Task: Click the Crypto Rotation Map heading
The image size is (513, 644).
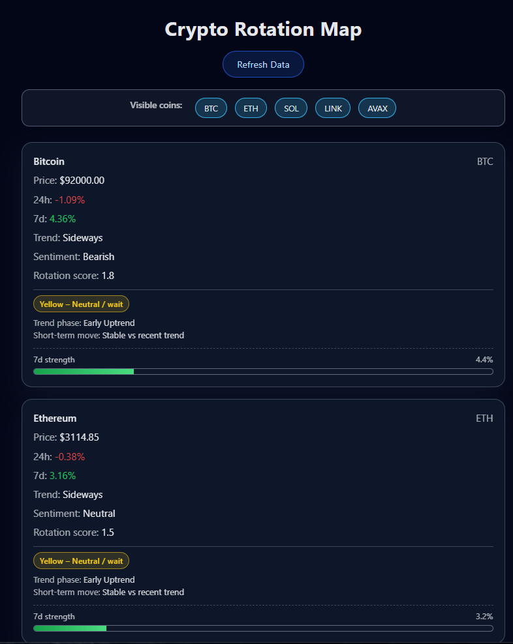Action: click(263, 29)
